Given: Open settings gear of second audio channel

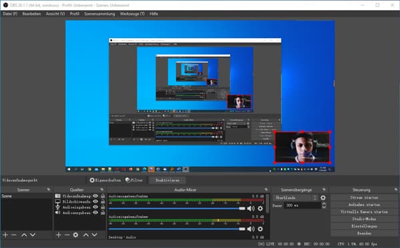Looking at the screenshot, I should pos(260,229).
